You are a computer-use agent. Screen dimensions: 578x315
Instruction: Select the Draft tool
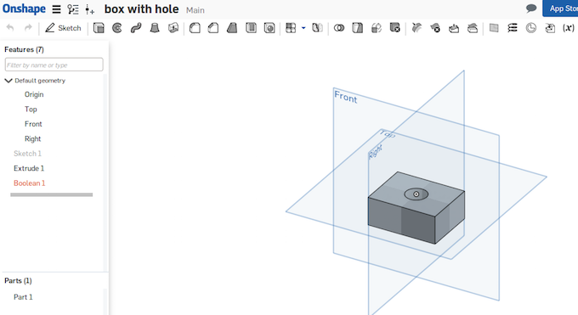pyautogui.click(x=232, y=28)
